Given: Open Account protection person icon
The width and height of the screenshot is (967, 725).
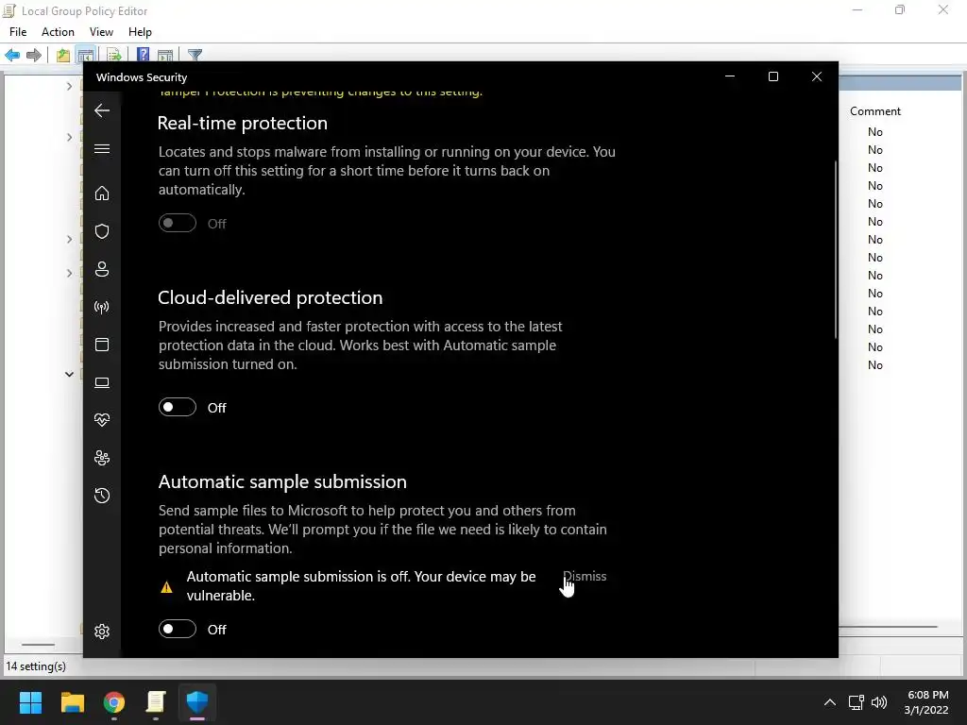Looking at the screenshot, I should (x=102, y=269).
